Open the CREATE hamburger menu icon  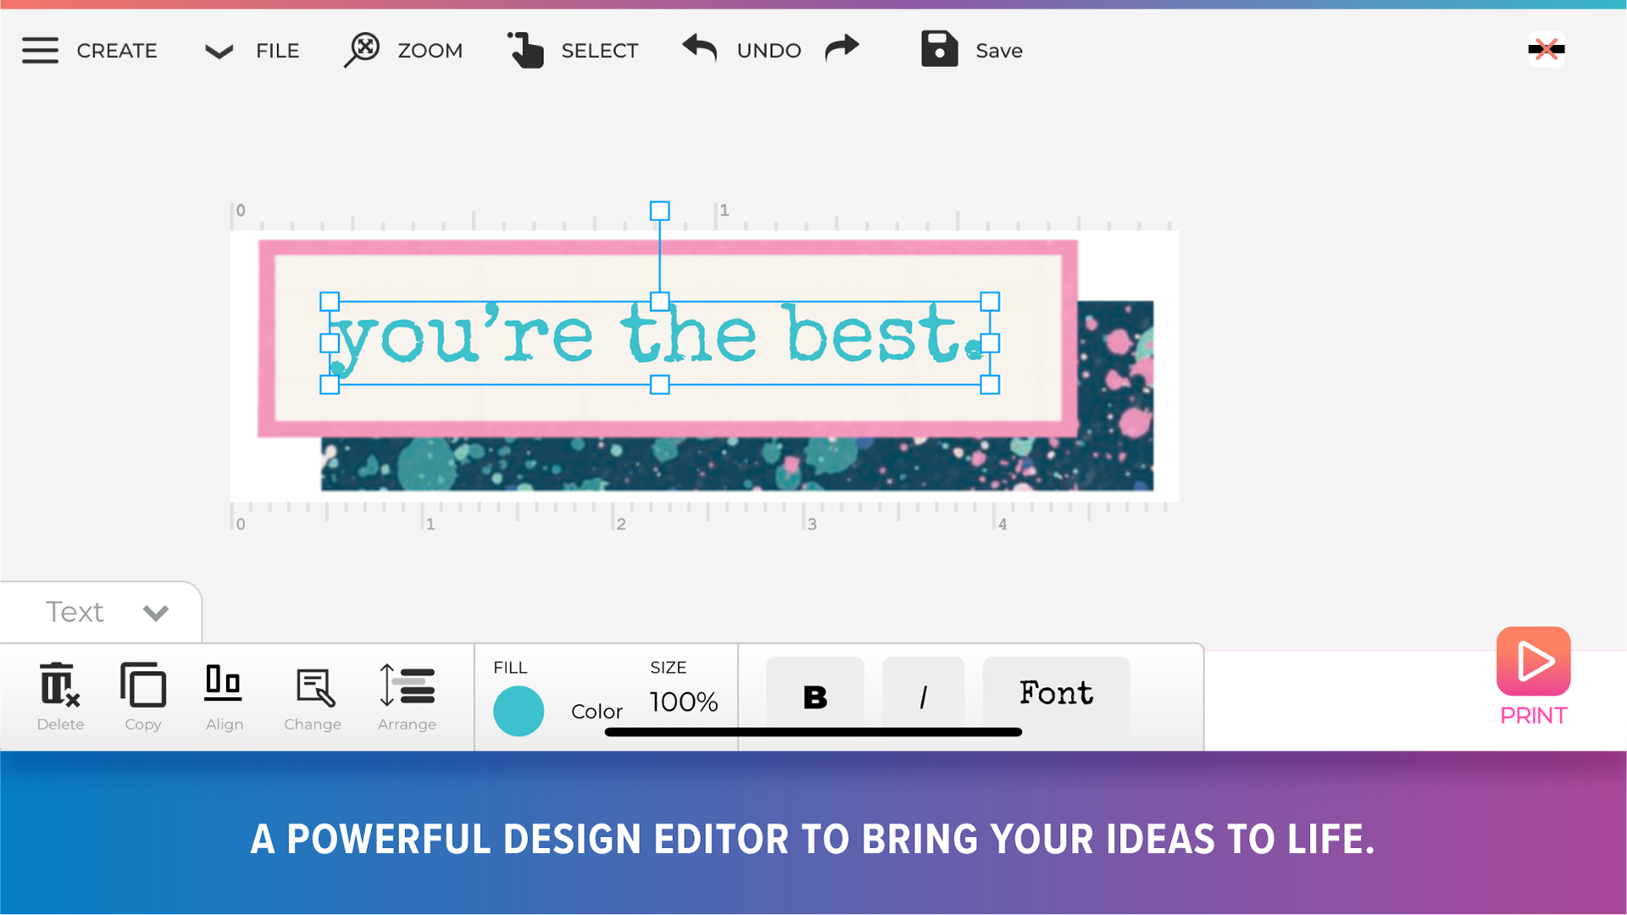click(x=40, y=51)
